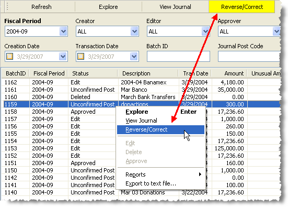The width and height of the screenshot is (288, 207).
Task: Click the disabled Edit menu entry
Action: [160, 143]
